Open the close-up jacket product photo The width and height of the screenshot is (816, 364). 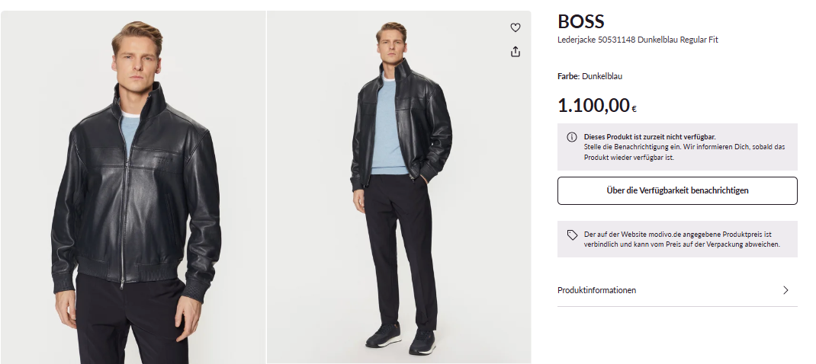(x=133, y=187)
